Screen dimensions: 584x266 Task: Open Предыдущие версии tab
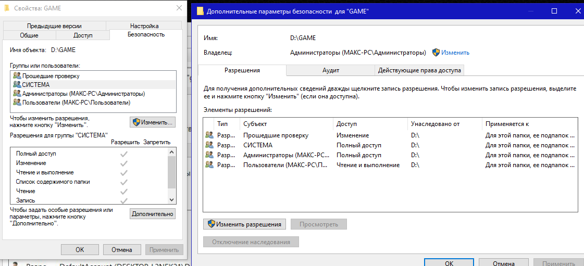(x=54, y=26)
